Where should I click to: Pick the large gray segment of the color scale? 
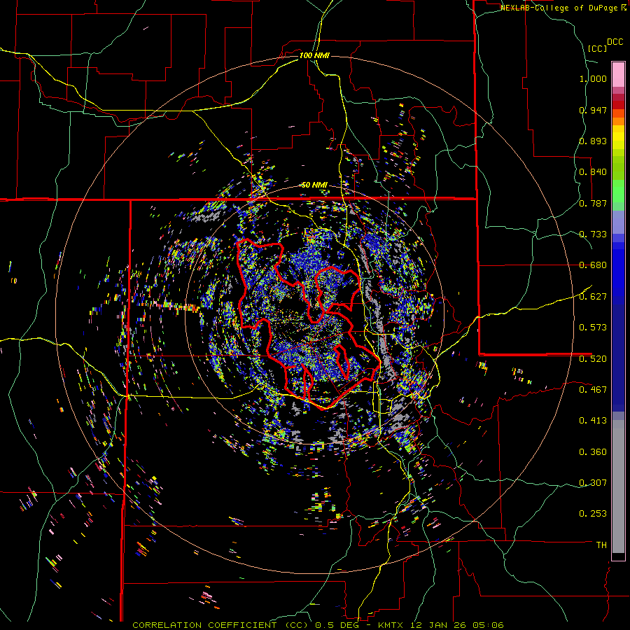(x=618, y=486)
